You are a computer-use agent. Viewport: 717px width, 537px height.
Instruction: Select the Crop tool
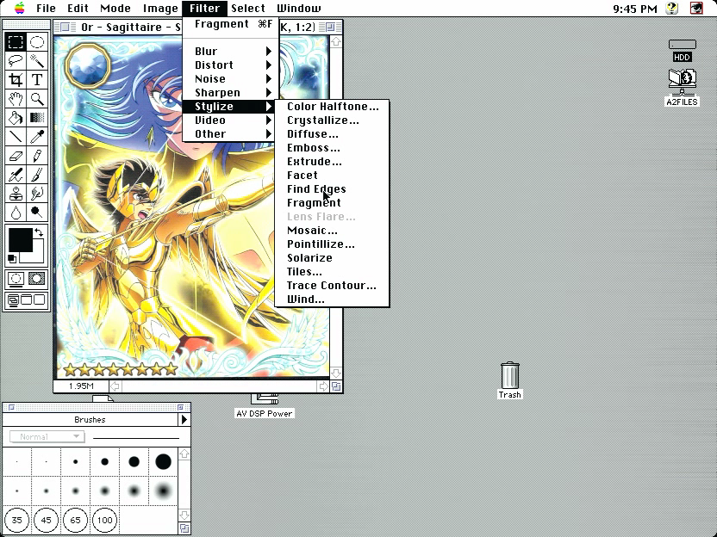(16, 80)
